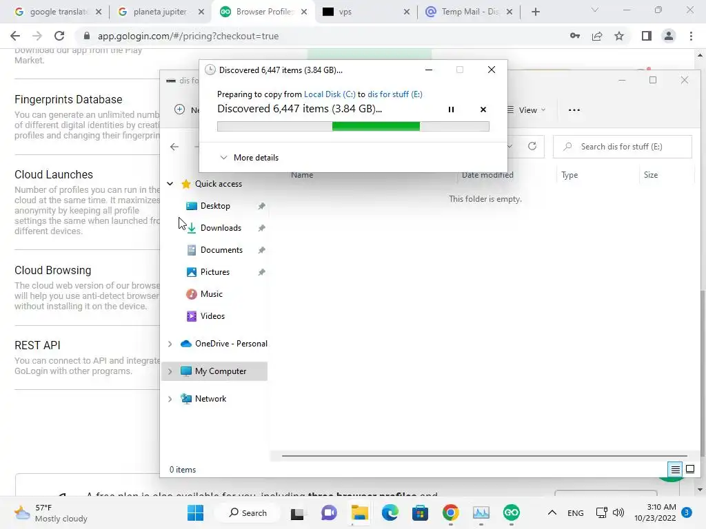Viewport: 706px width, 529px height.
Task: Refresh the Explorer folder view
Action: click(x=532, y=146)
